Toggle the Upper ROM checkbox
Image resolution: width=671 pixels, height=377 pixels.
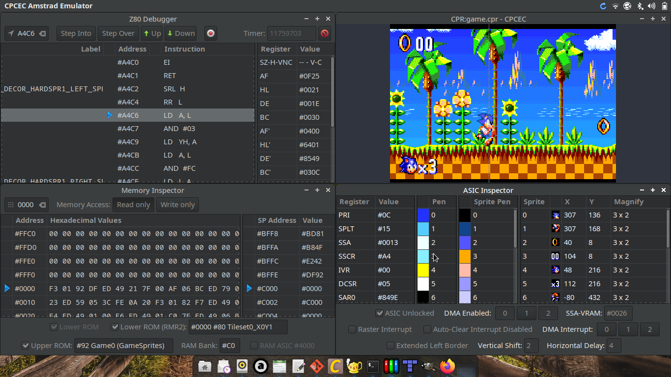[26, 346]
